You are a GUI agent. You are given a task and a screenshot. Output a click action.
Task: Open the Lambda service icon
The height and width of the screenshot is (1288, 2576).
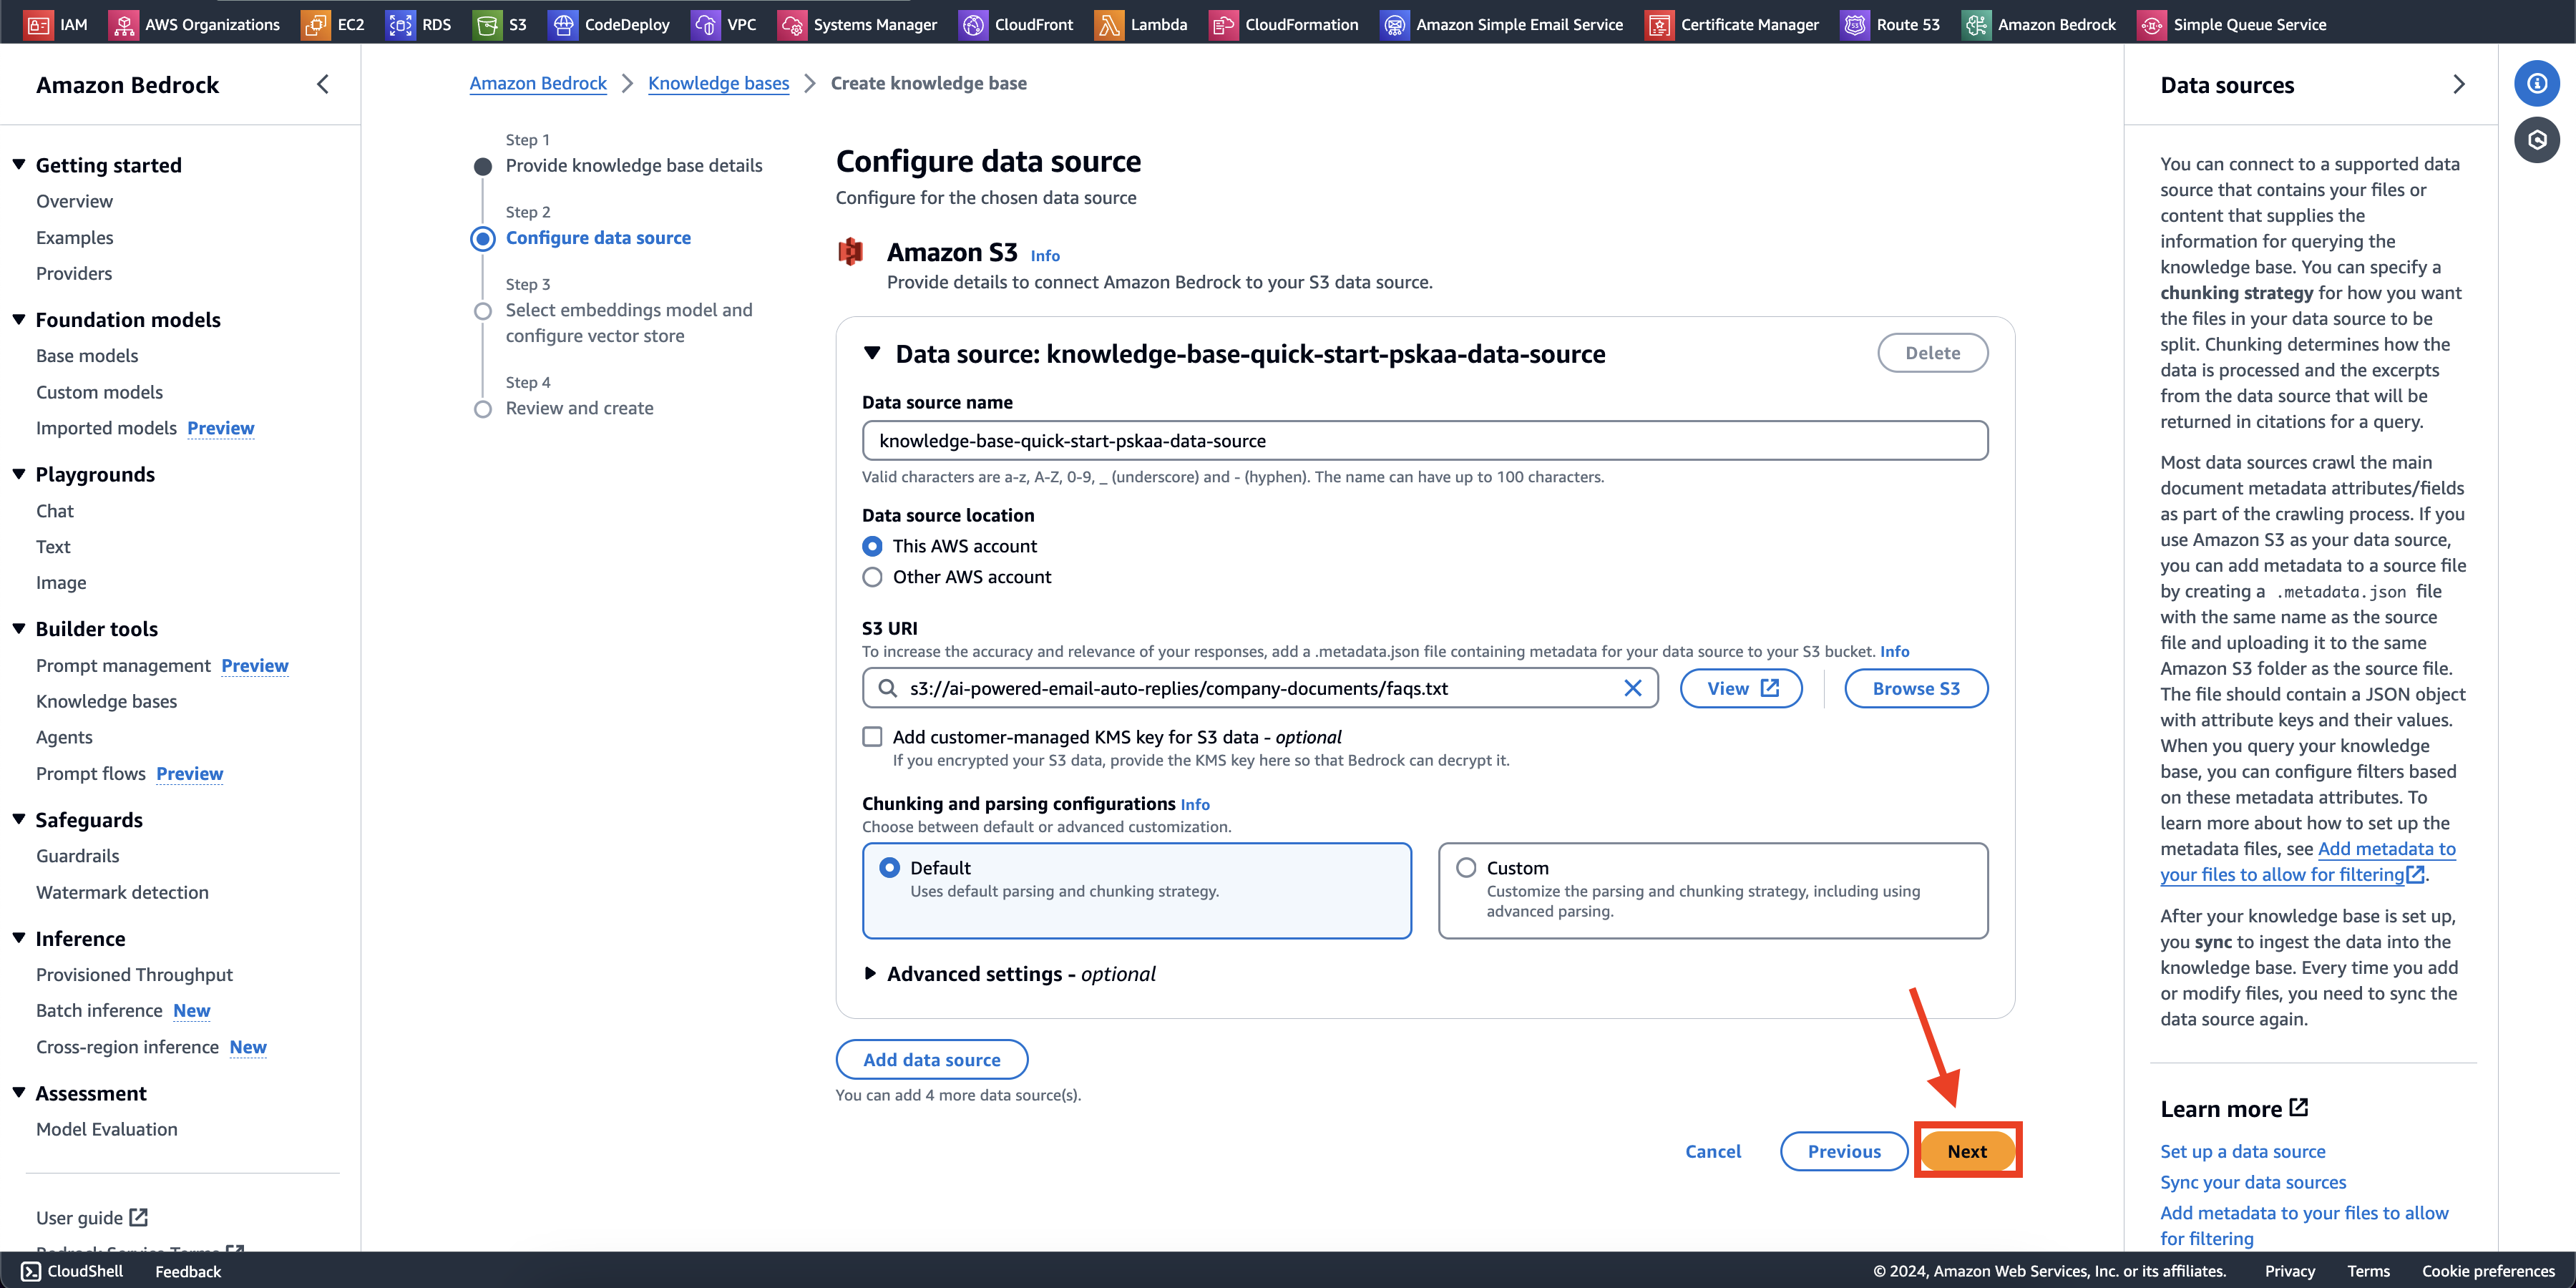tap(1108, 24)
